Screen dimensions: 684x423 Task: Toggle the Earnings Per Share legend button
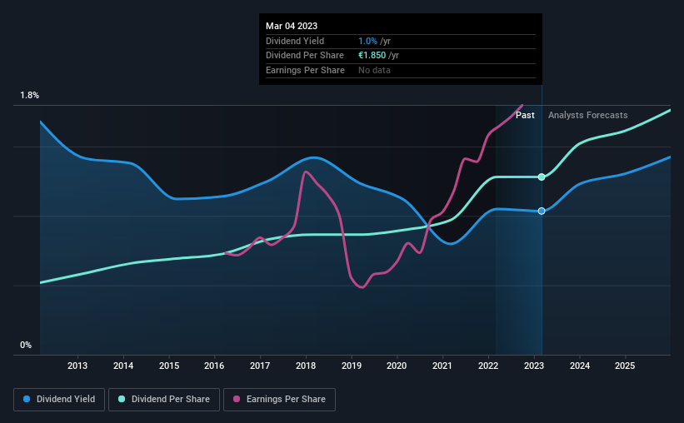coord(279,399)
